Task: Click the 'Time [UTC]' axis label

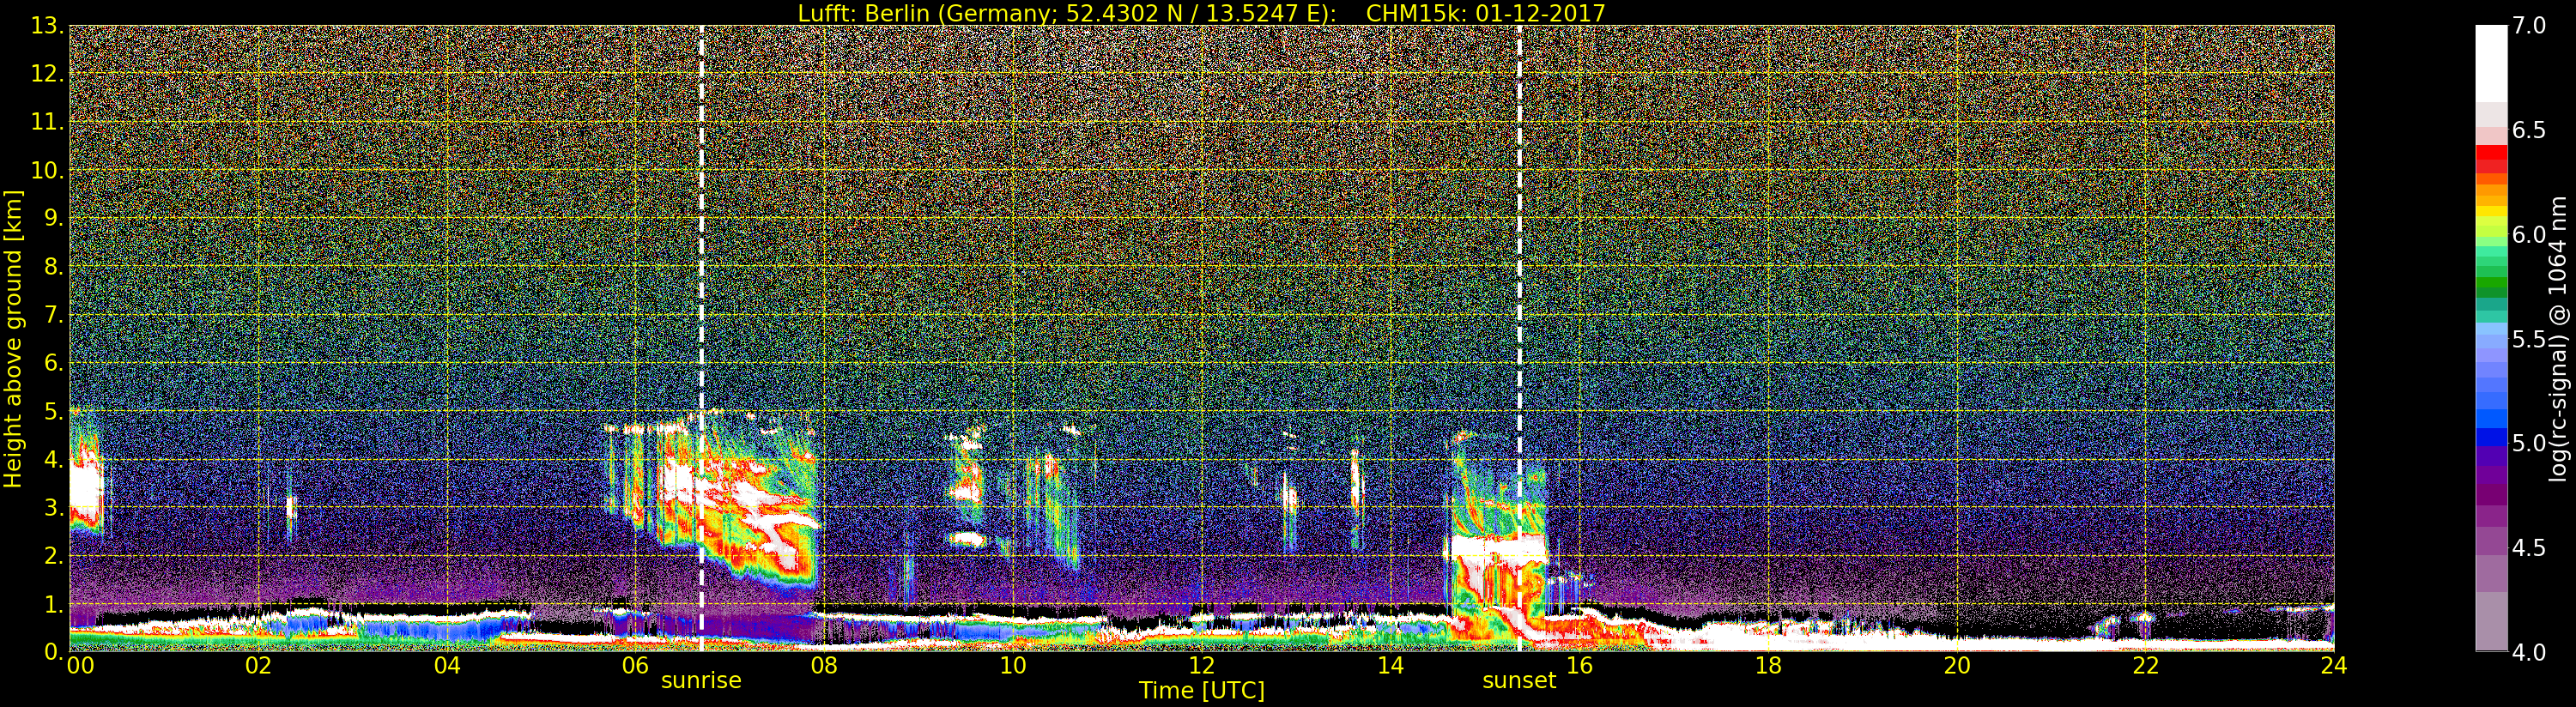Action: coord(1202,691)
